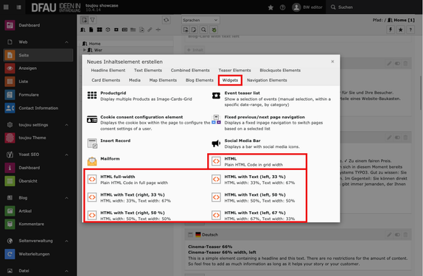This screenshot has height=276, width=423.
Task: Click the bookmarks star icon in top bar
Action: coord(270,7)
